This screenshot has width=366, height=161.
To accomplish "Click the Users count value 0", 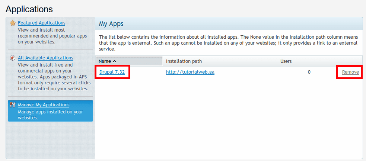I will tap(309, 72).
